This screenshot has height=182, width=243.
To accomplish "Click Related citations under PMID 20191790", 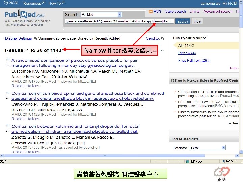I will pyautogui.click(x=25, y=86).
